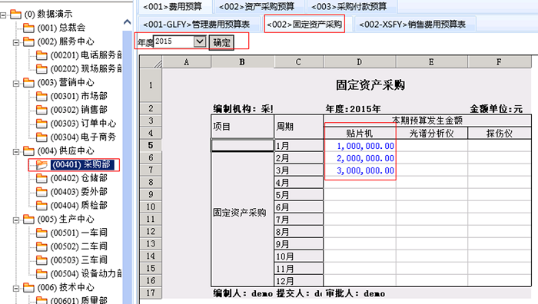Image resolution: width=538 pixels, height=304 pixels.
Task: Click the folder icon of 供应中心
Action: pos(28,150)
